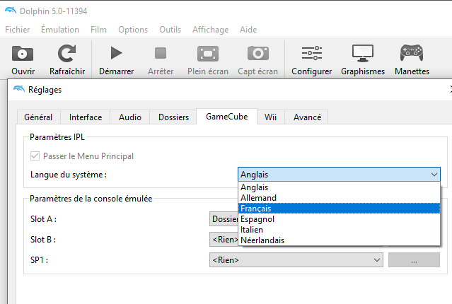Open Configurer settings sliders icon

[x=312, y=53]
